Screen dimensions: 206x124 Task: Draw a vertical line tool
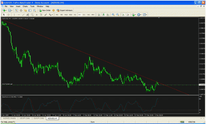[x=14, y=15]
